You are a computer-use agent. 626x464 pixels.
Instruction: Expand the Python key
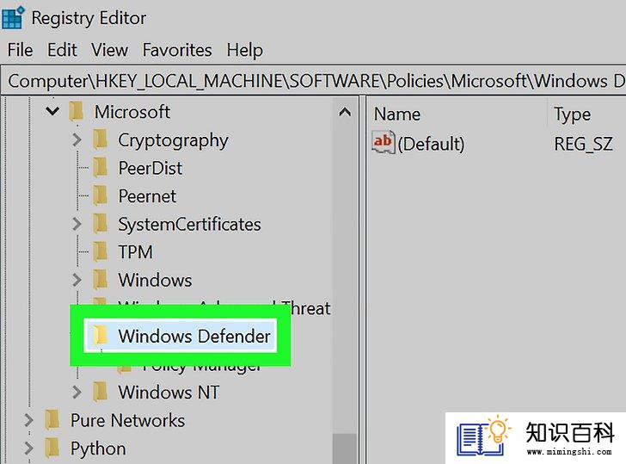(x=28, y=449)
